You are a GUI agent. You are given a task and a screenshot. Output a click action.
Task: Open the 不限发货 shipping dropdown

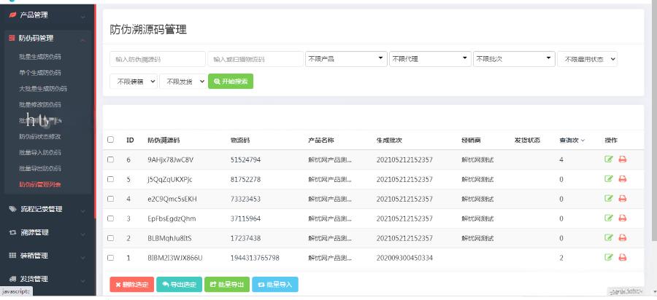tap(182, 82)
